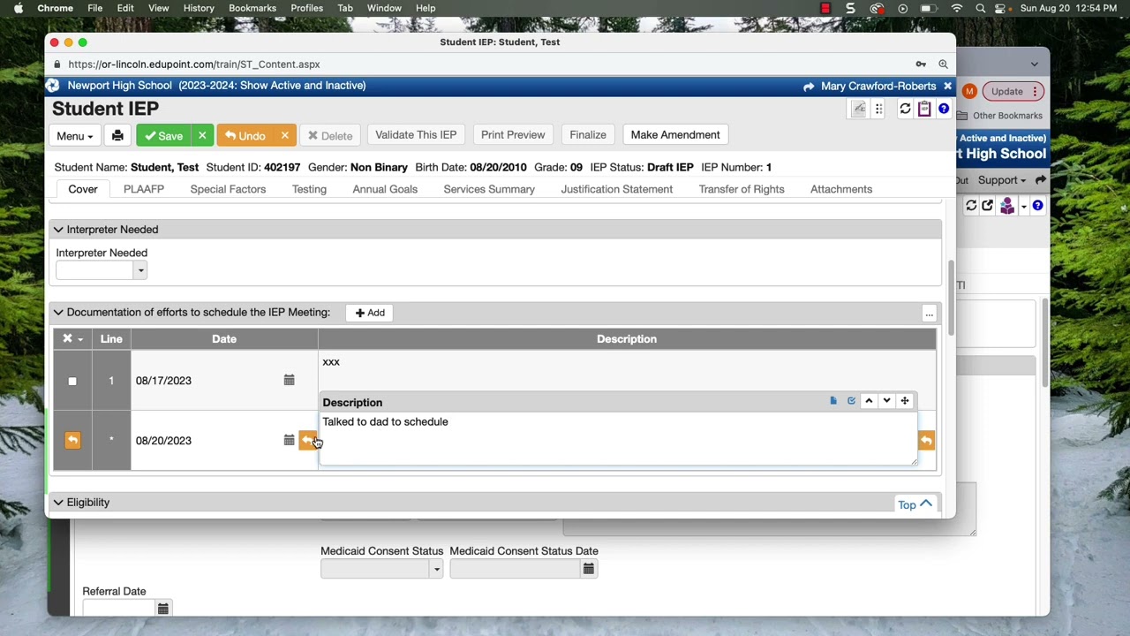Image resolution: width=1130 pixels, height=636 pixels.
Task: Open the History menu in menu bar
Action: (x=199, y=8)
